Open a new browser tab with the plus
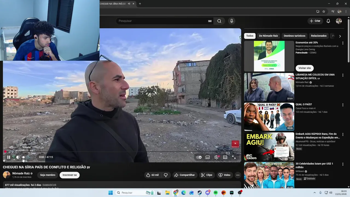 pos(140,4)
